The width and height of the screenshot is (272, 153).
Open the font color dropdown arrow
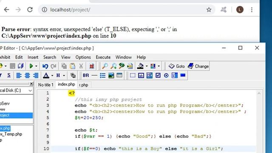[x=52, y=76]
